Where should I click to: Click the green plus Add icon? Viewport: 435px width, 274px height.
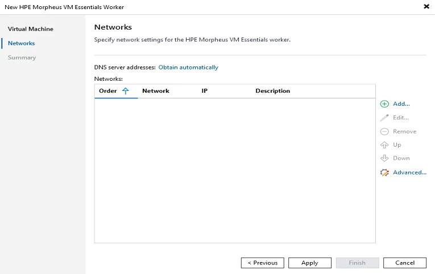pos(384,104)
